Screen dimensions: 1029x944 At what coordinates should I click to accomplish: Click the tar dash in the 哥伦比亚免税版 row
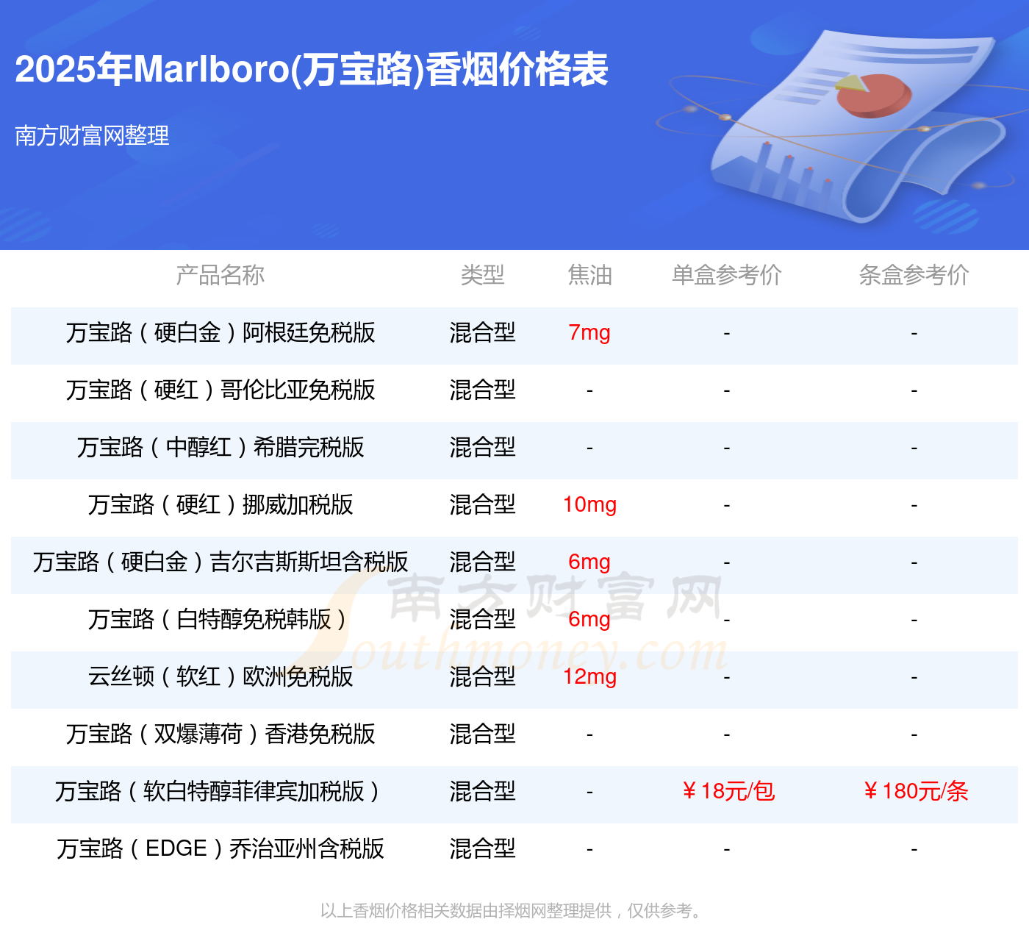[x=589, y=390]
